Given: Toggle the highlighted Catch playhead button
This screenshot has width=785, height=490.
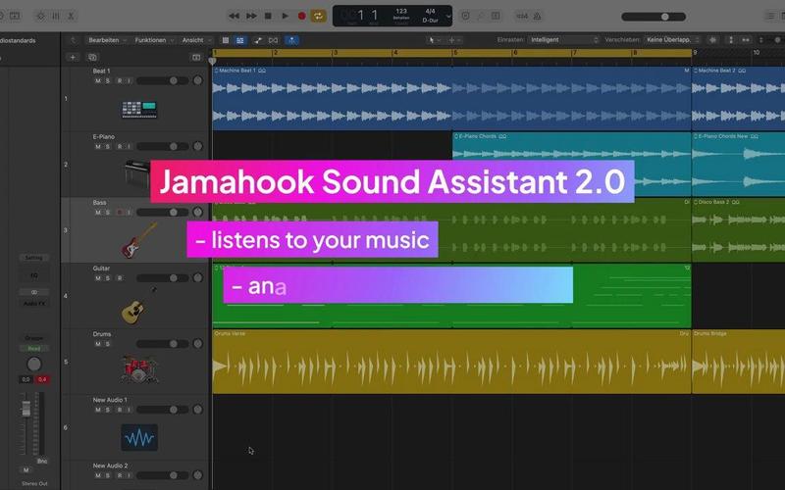Looking at the screenshot, I should pos(291,40).
